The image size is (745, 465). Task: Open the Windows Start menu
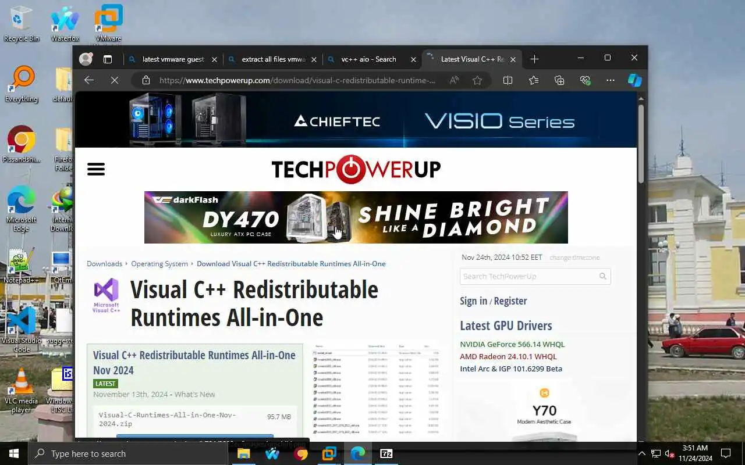pyautogui.click(x=14, y=453)
